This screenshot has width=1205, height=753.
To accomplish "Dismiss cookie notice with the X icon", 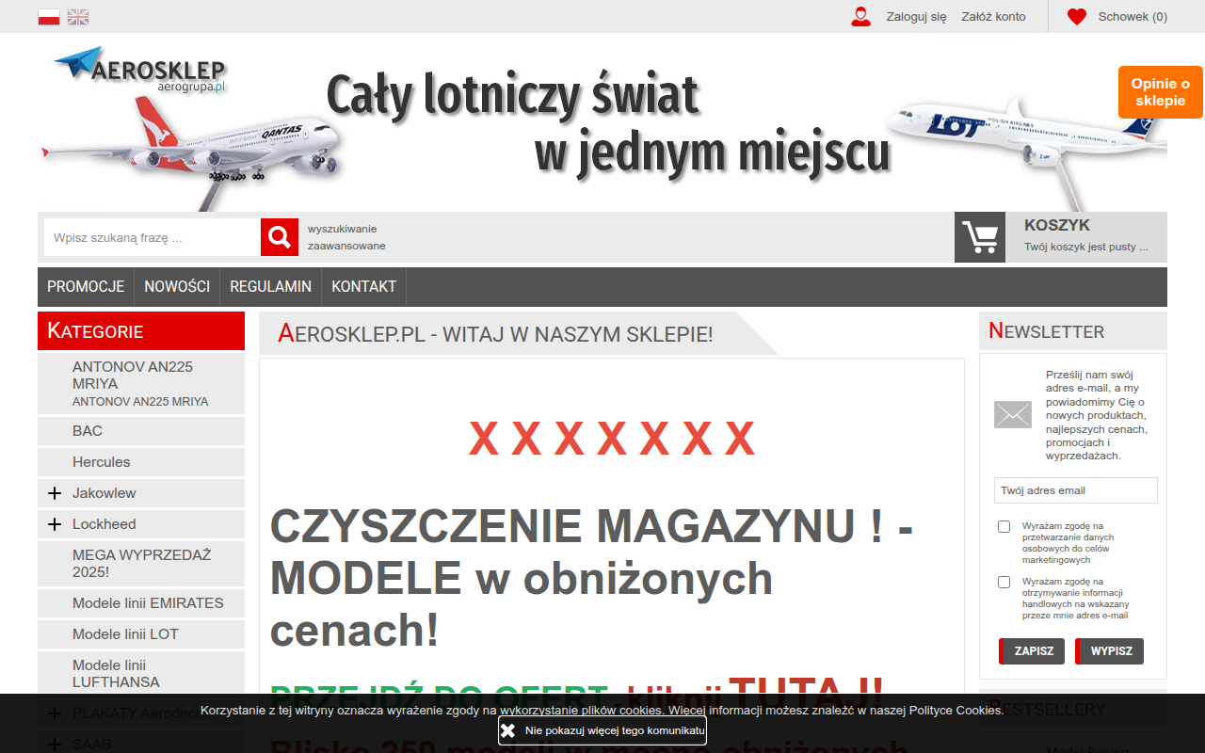I will [508, 730].
